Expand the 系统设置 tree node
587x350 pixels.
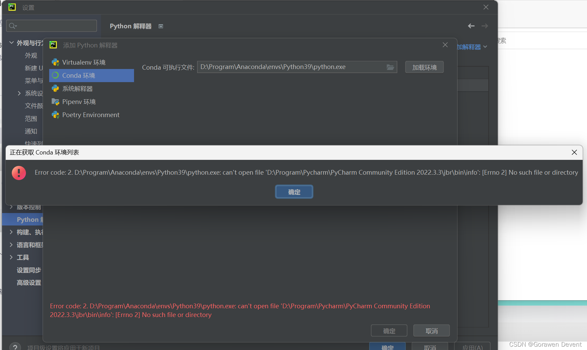coord(19,93)
